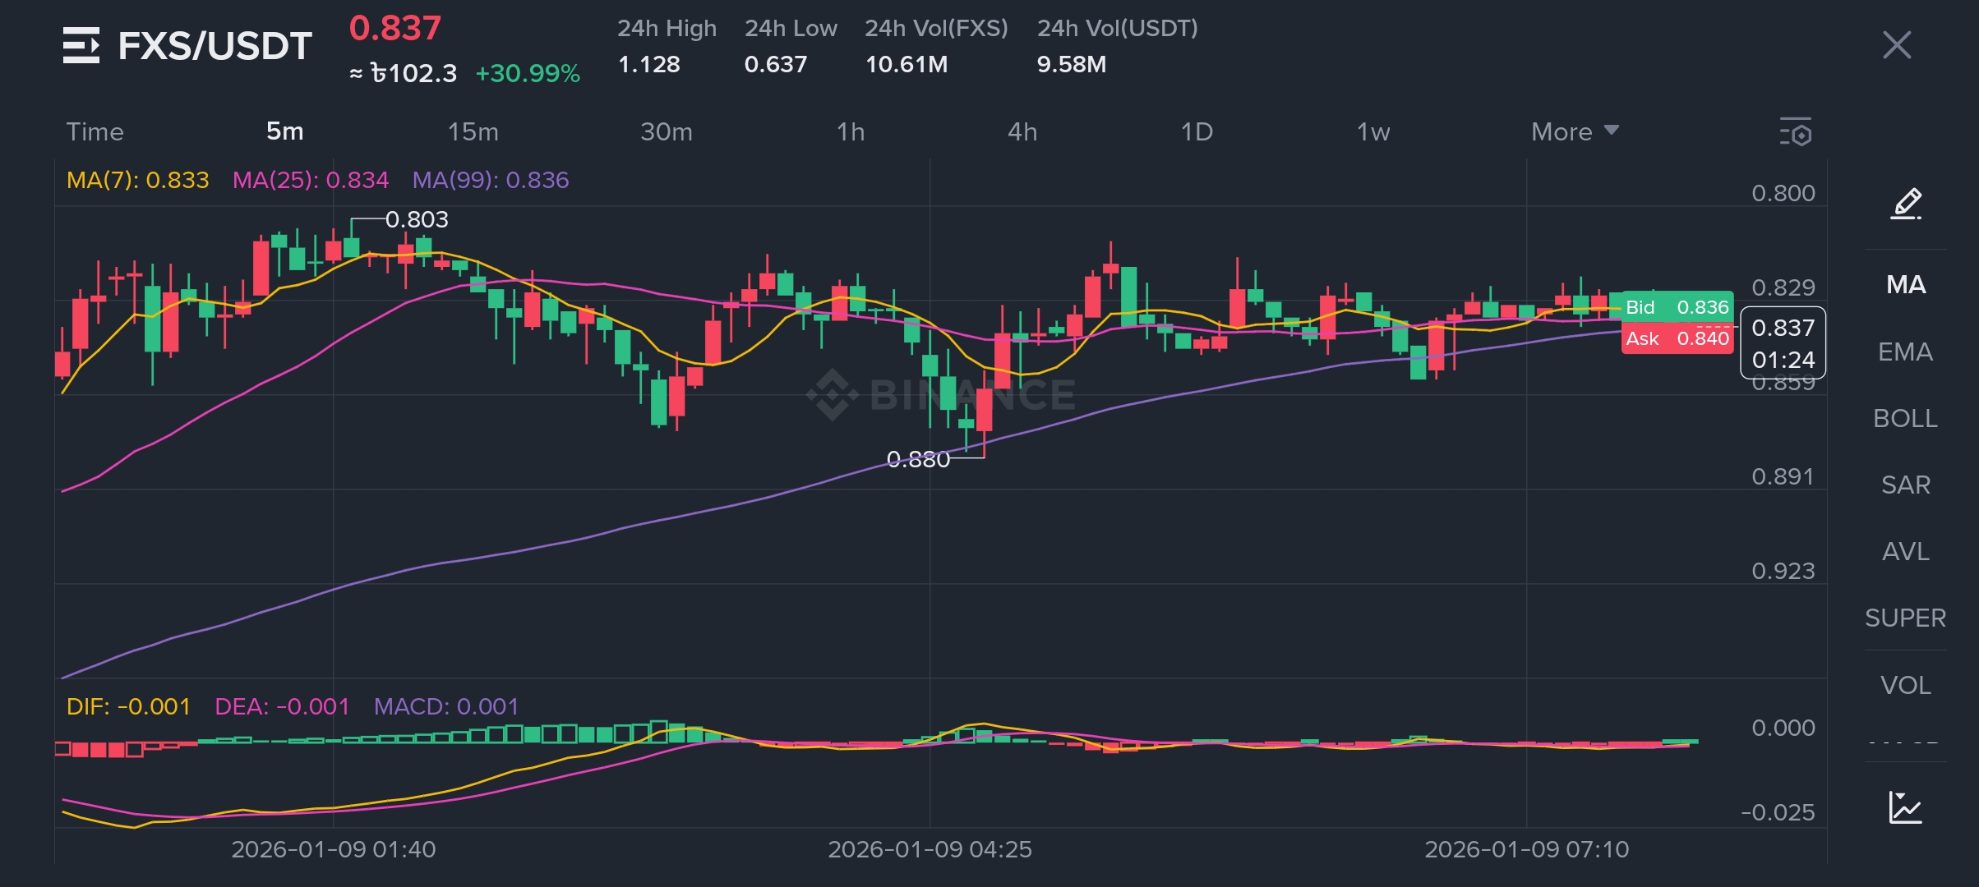Click the 0.880 low price marker
This screenshot has height=887, width=1979.
pos(918,459)
